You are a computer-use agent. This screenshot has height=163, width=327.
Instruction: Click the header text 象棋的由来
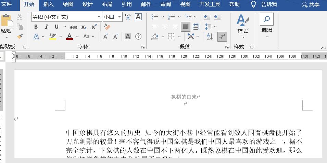pyautogui.click(x=184, y=97)
